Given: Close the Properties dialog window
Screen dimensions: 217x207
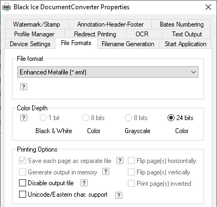Looking at the screenshot, I should pos(208,7).
